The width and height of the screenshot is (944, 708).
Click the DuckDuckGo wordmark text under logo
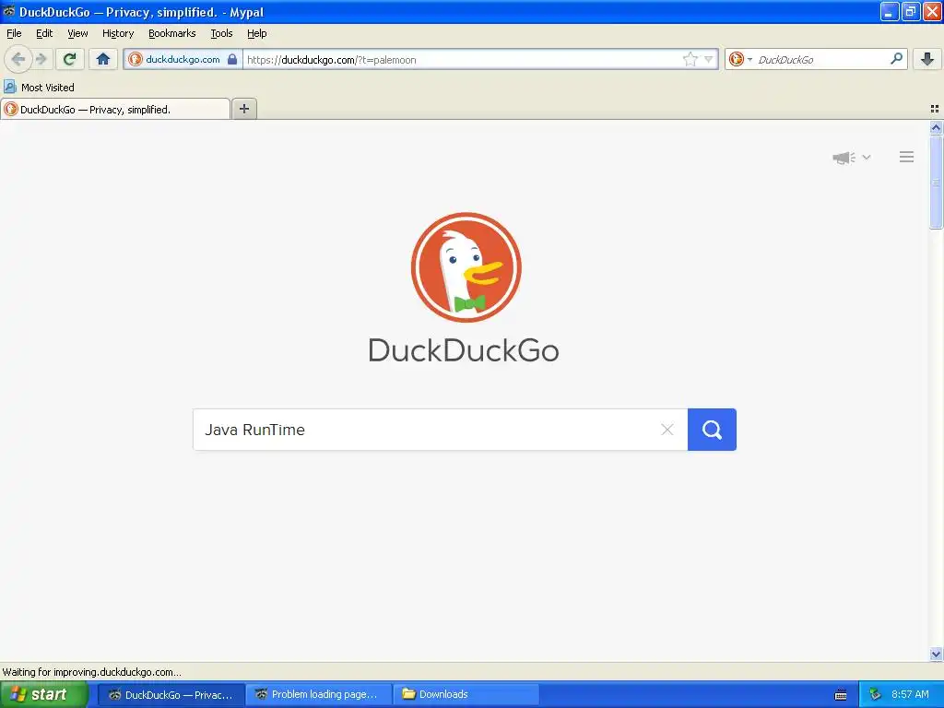coord(464,350)
